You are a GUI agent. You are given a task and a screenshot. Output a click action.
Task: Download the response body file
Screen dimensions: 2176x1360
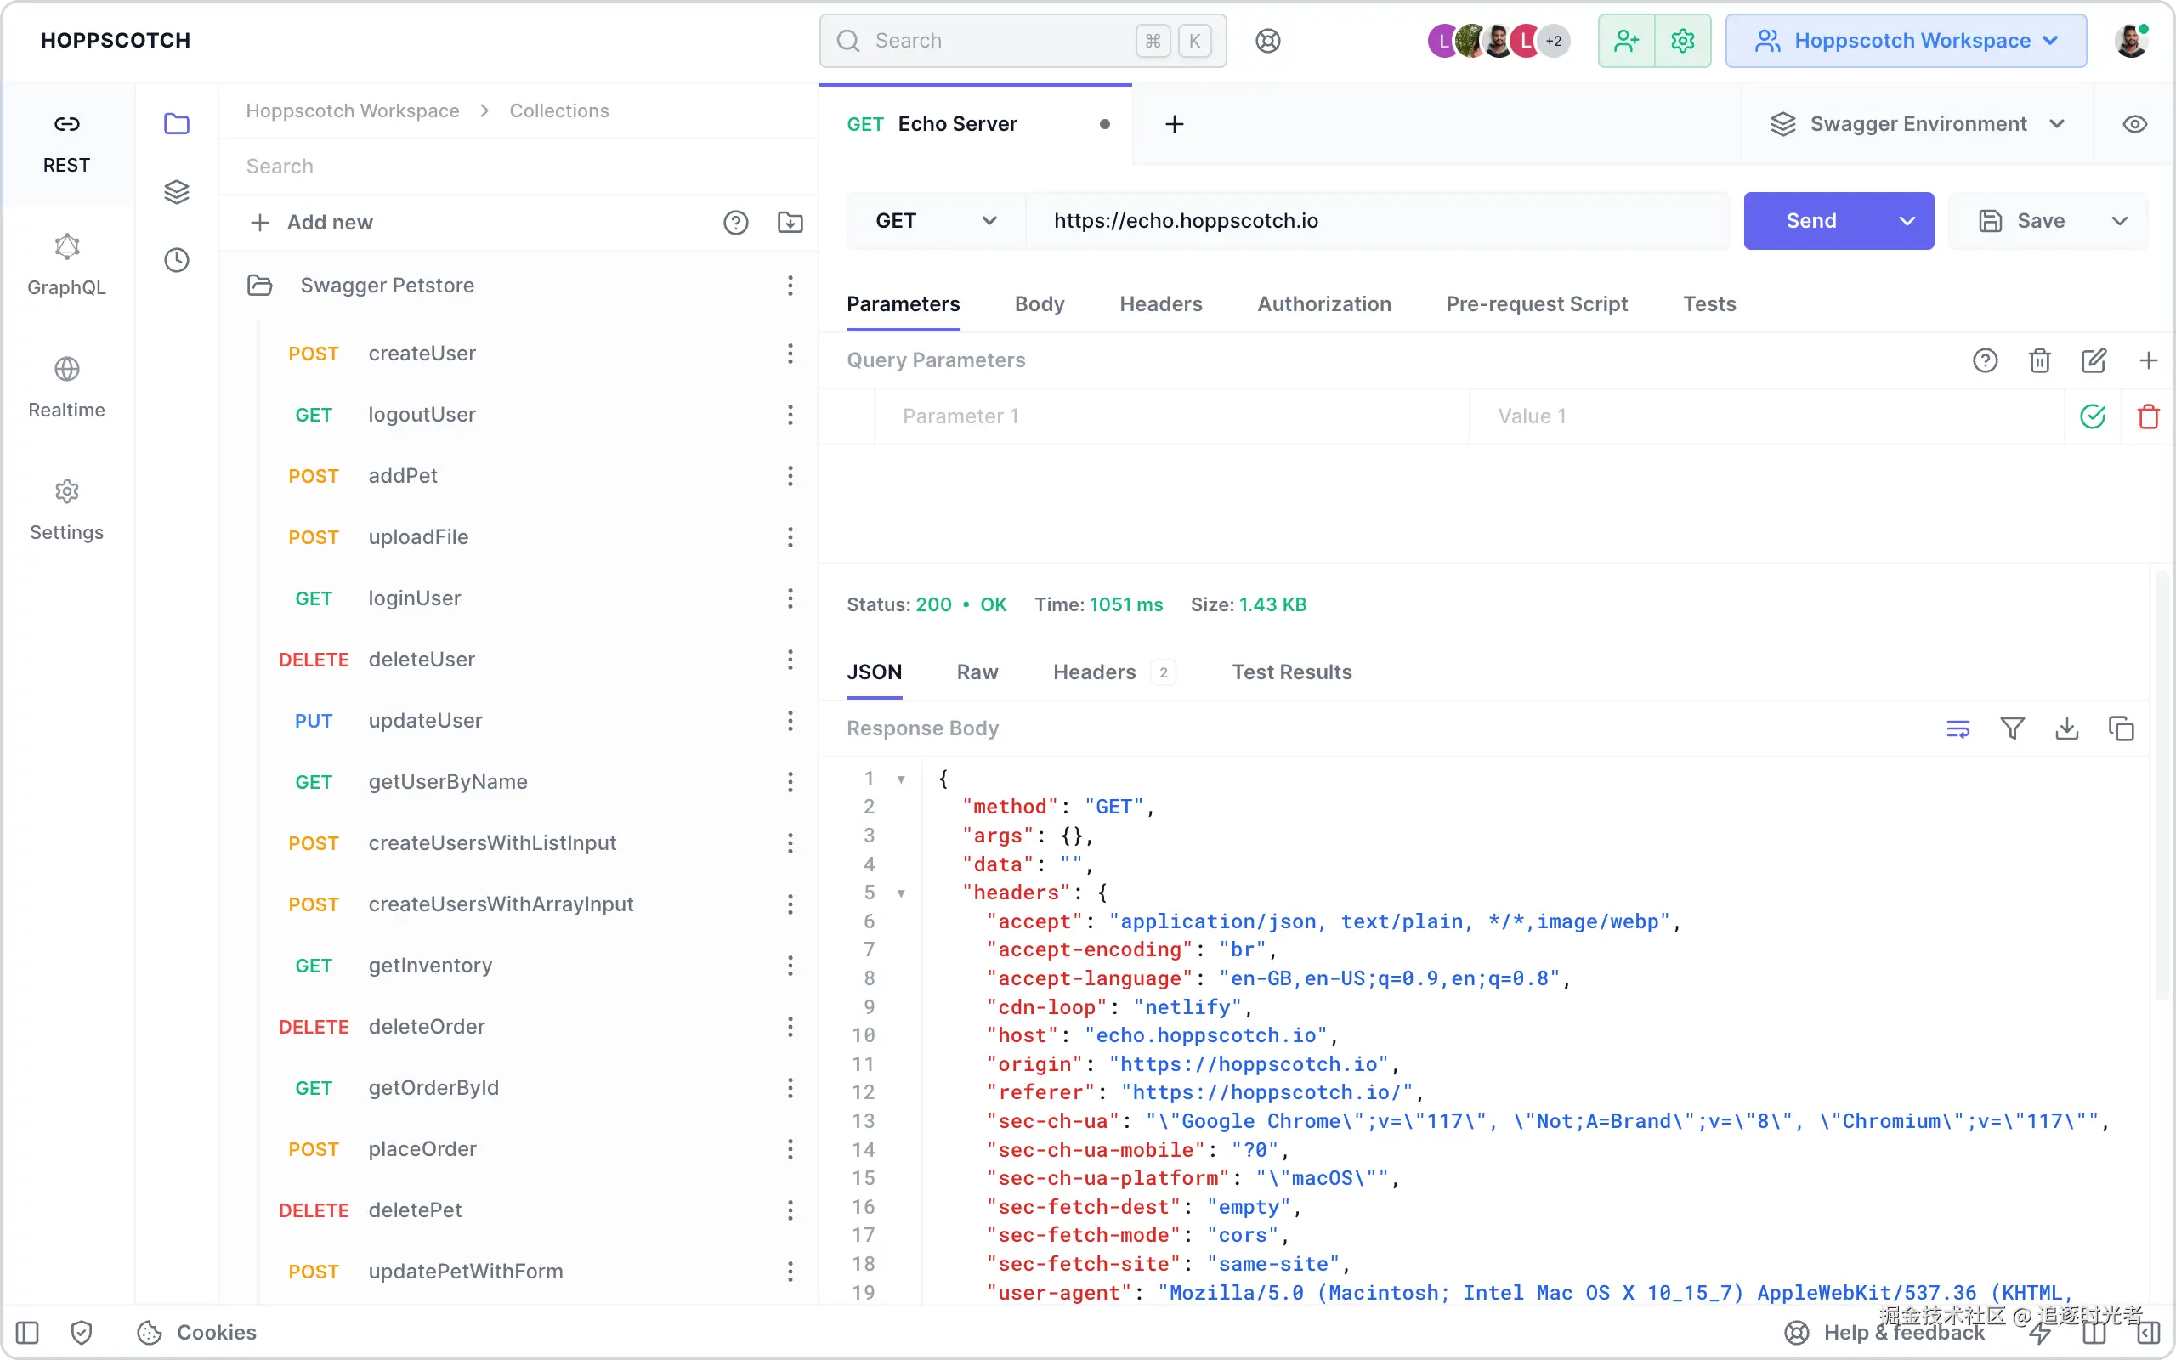pos(2066,728)
